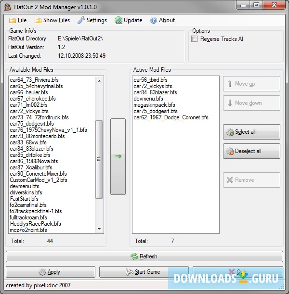Open the Settings menu
The width and height of the screenshot is (289, 294).
pyautogui.click(x=92, y=20)
